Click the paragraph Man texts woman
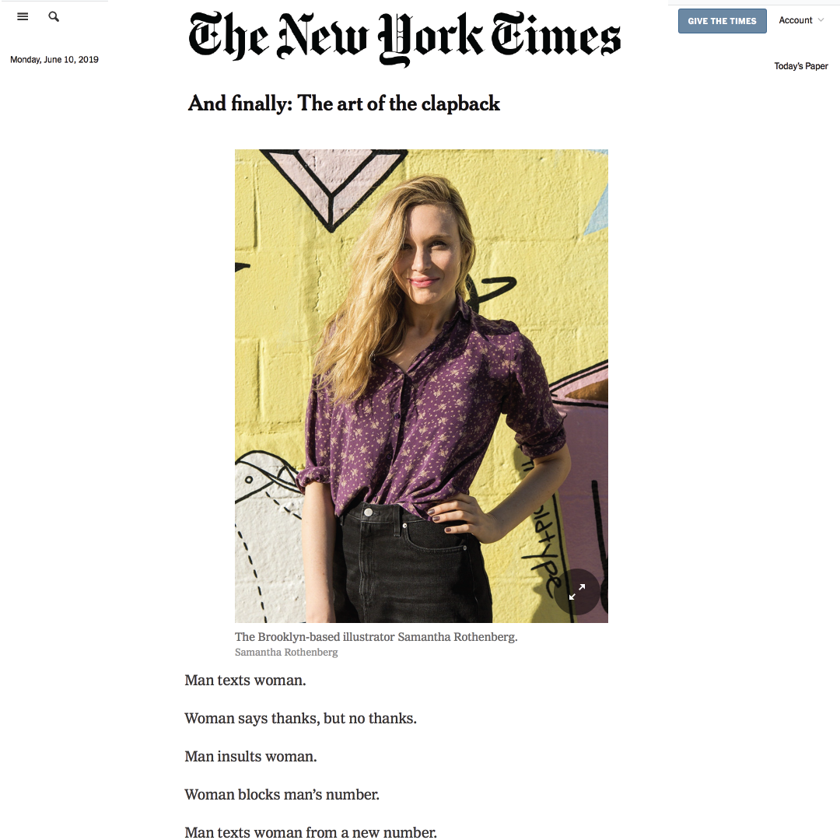The width and height of the screenshot is (840, 840). [245, 681]
